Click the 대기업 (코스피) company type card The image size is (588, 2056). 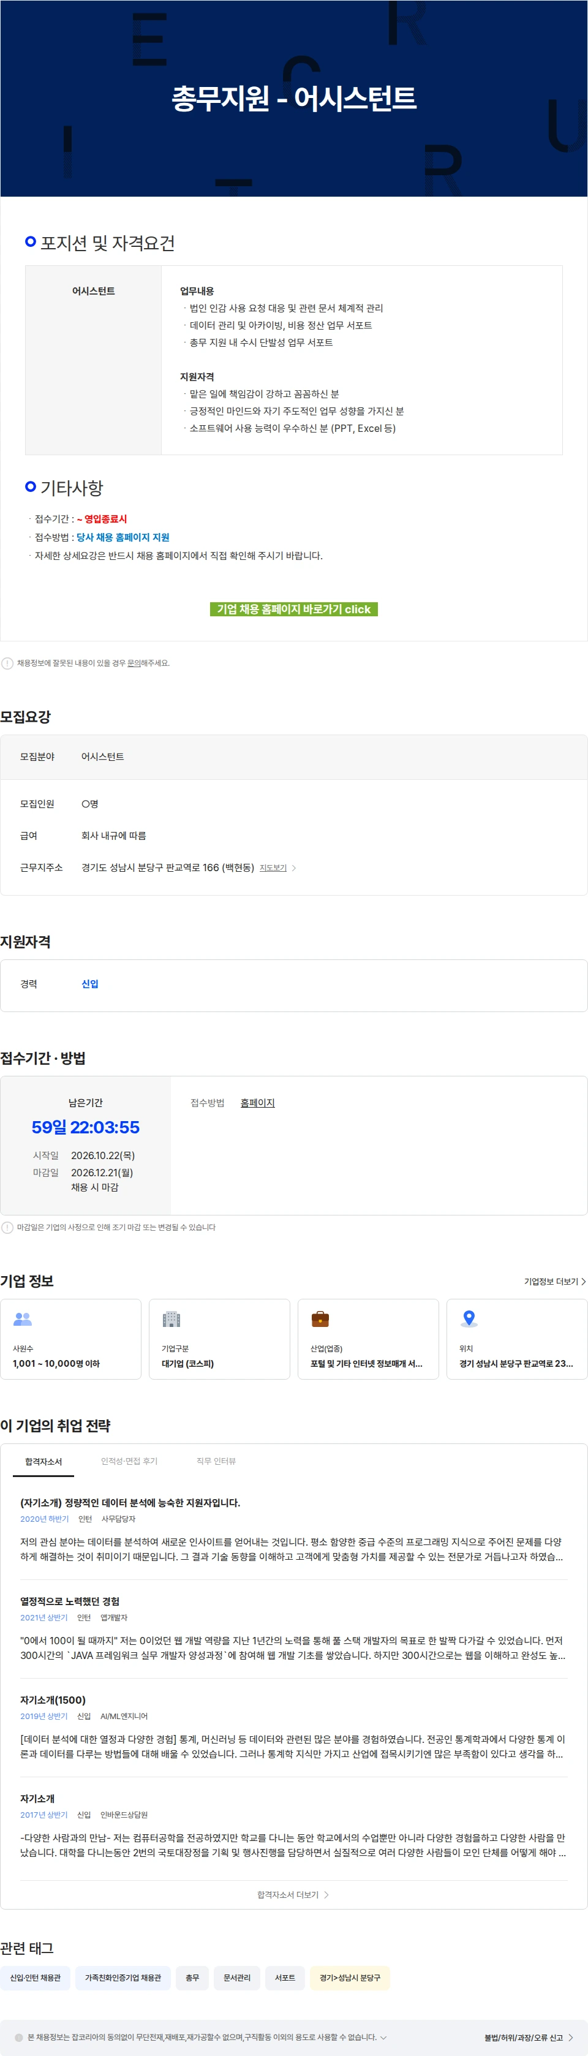click(219, 1339)
